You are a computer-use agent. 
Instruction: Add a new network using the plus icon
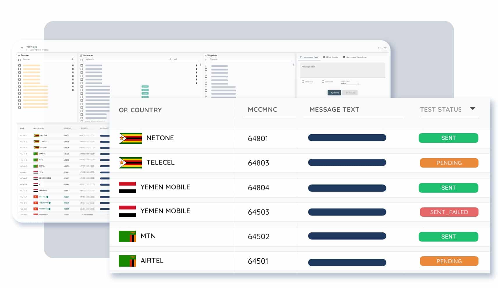[x=170, y=59]
